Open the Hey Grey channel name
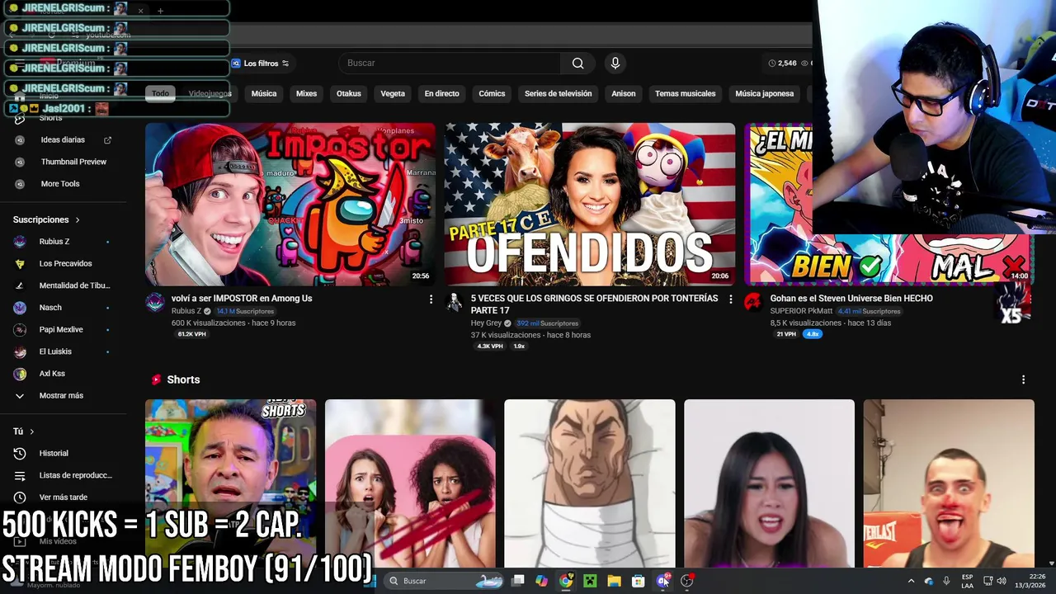 [486, 323]
